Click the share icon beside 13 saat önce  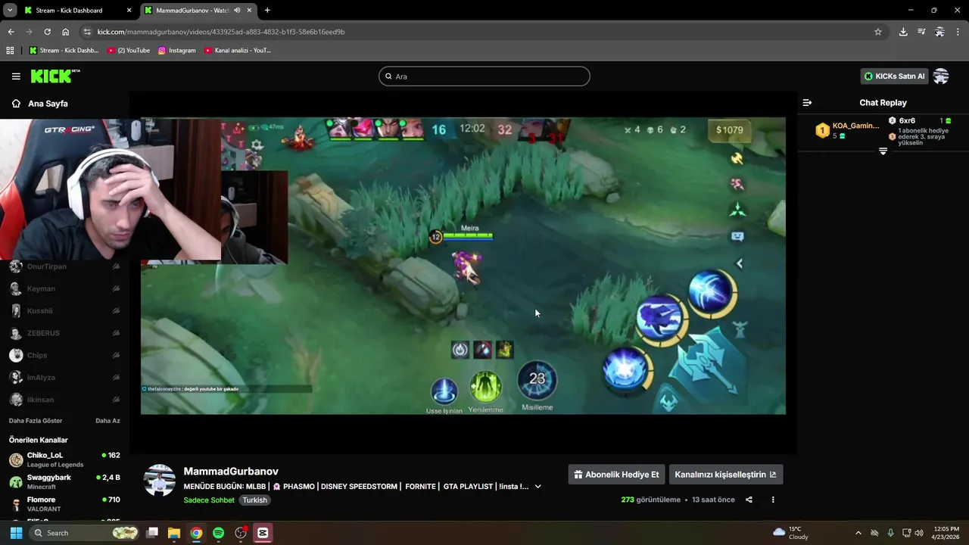749,500
